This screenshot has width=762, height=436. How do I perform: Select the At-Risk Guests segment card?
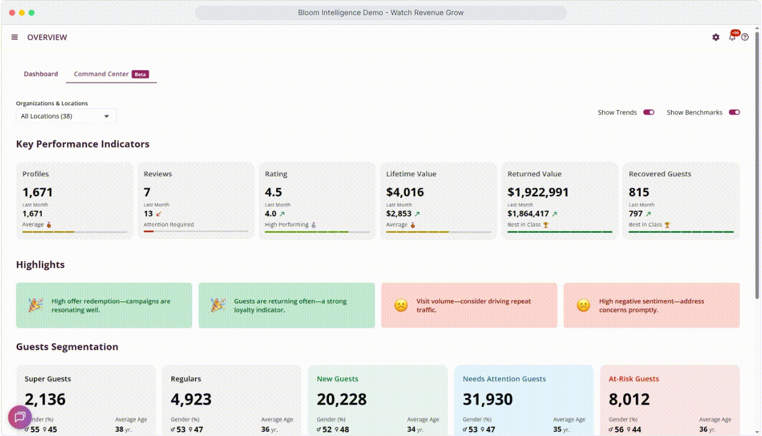click(x=669, y=400)
